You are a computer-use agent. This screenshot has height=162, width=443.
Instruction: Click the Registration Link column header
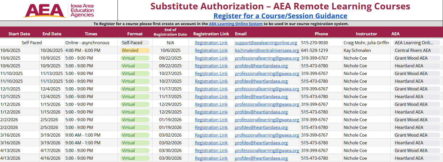tap(211, 34)
